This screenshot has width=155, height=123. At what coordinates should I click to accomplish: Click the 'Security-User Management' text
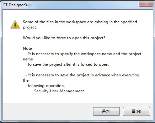[x=59, y=91]
